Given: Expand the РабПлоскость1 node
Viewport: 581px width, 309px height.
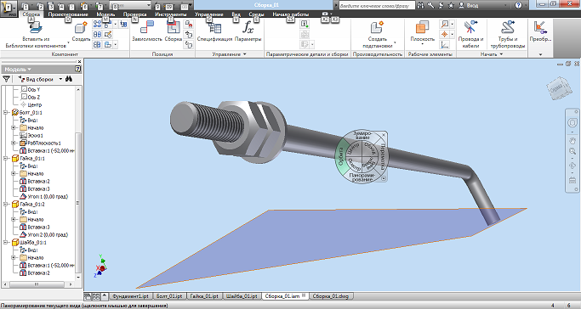Looking at the screenshot, I should 14,143.
